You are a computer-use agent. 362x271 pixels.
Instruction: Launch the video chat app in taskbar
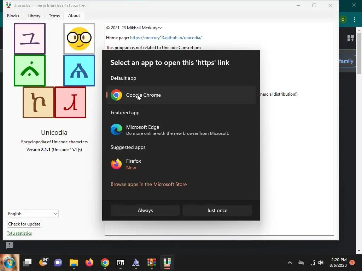(x=58, y=263)
